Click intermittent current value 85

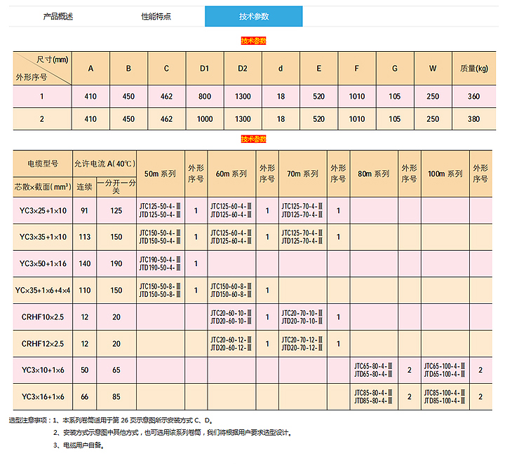click(x=116, y=397)
